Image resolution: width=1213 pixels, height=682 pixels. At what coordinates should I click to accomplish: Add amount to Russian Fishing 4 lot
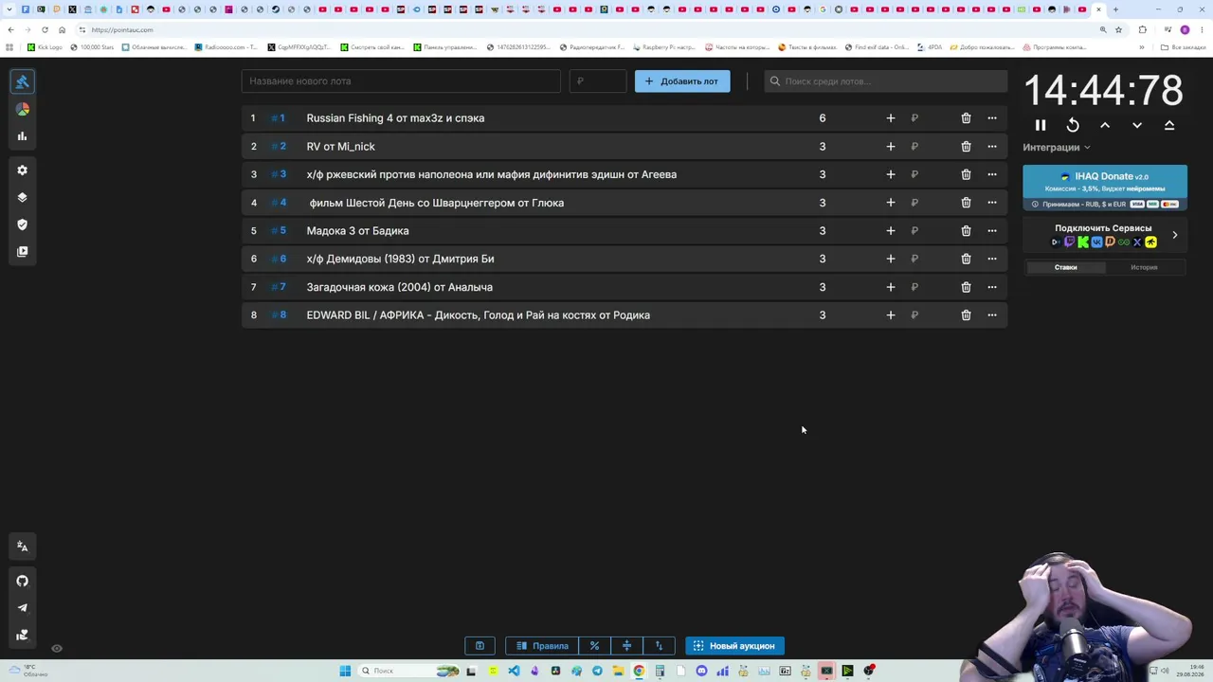pos(890,118)
